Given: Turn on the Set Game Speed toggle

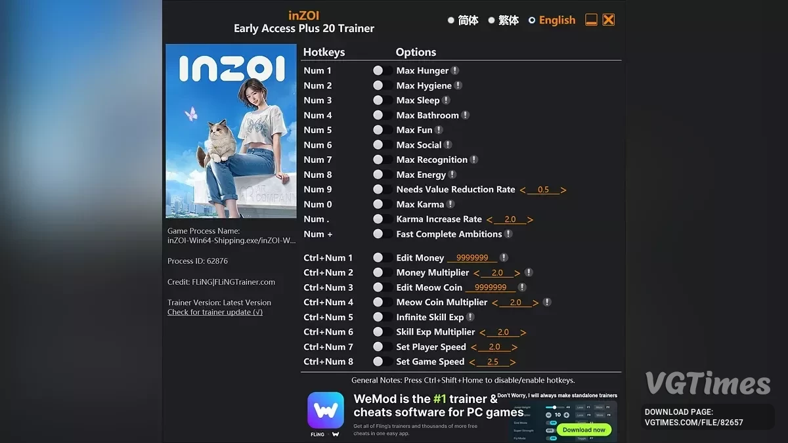Looking at the screenshot, I should 379,362.
